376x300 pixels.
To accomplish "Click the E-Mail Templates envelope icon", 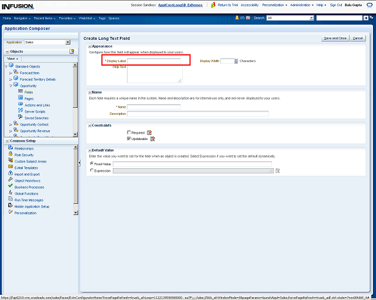I will click(10, 168).
